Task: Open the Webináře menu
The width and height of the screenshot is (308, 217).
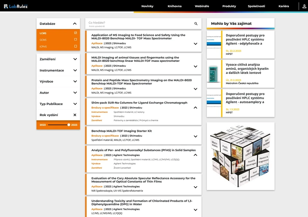Action: tap(202, 6)
